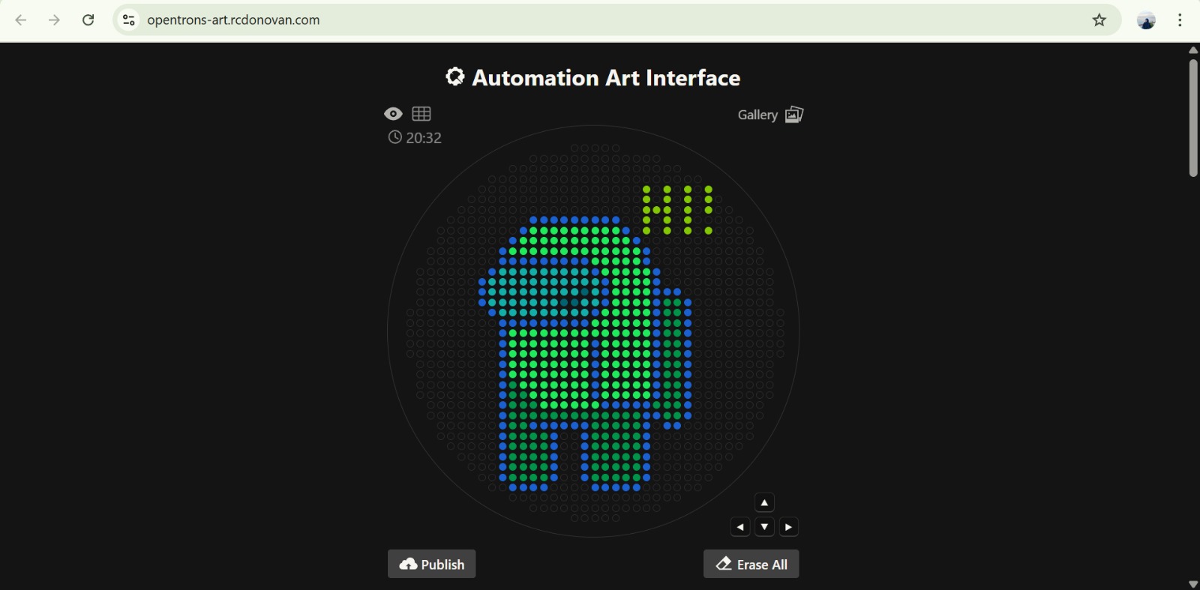Open the Gallery link
The image size is (1200, 590).
click(757, 115)
